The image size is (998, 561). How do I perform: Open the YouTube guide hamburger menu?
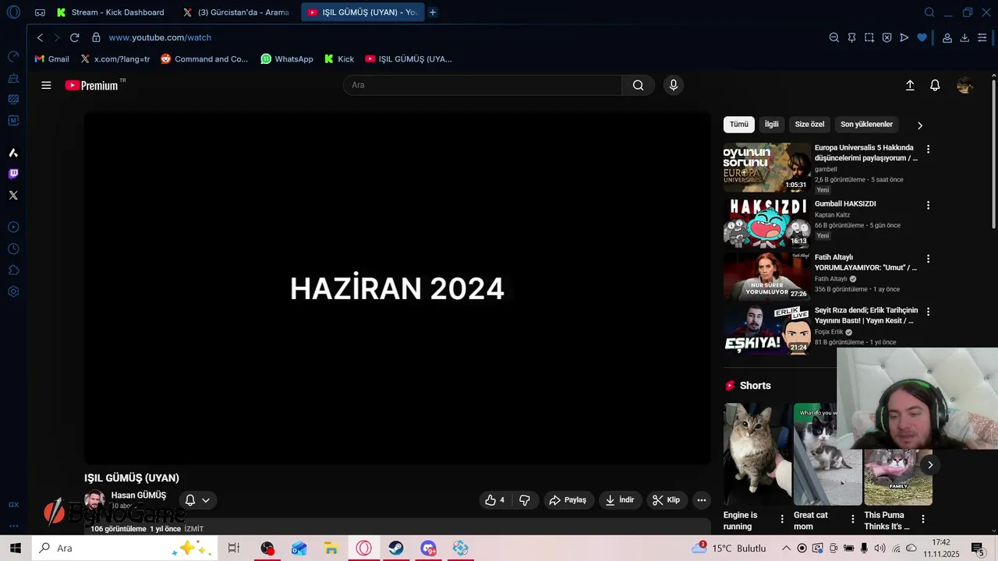pos(46,86)
